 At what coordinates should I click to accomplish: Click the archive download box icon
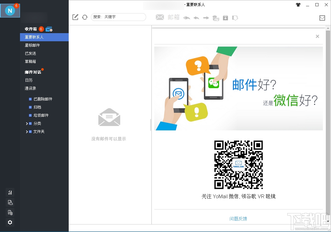tap(225, 18)
